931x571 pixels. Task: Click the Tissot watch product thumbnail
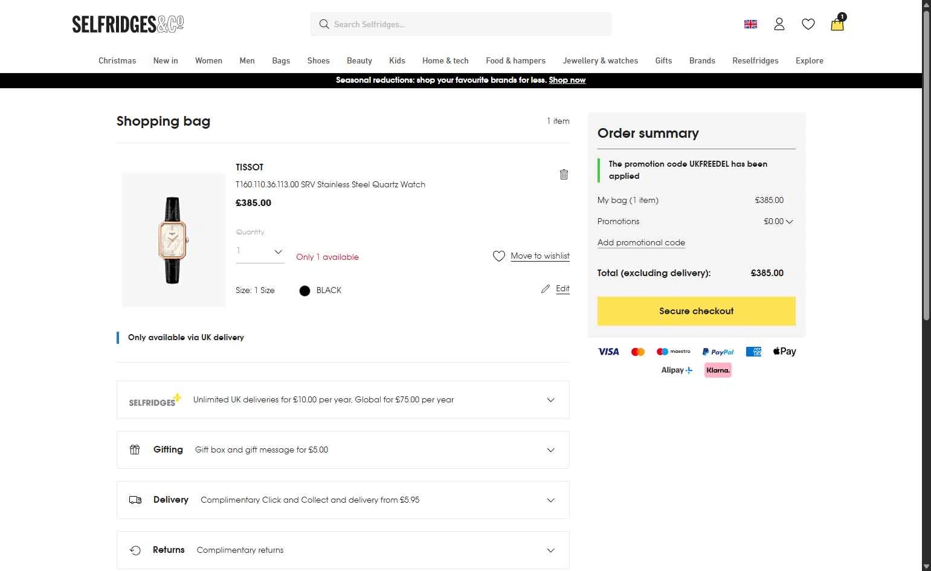(173, 240)
